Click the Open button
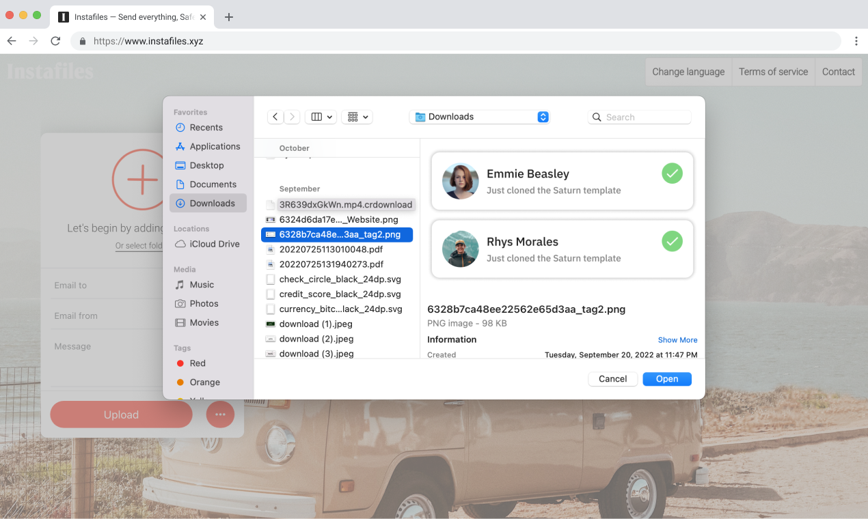This screenshot has width=868, height=519. 667,379
